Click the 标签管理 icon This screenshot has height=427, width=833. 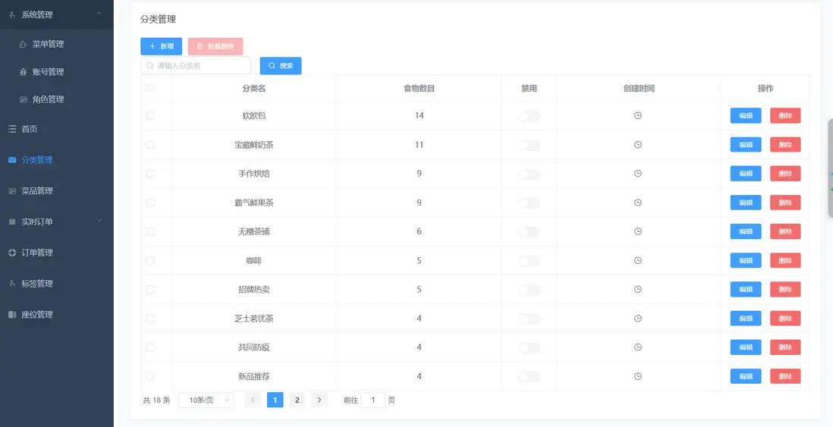[12, 284]
